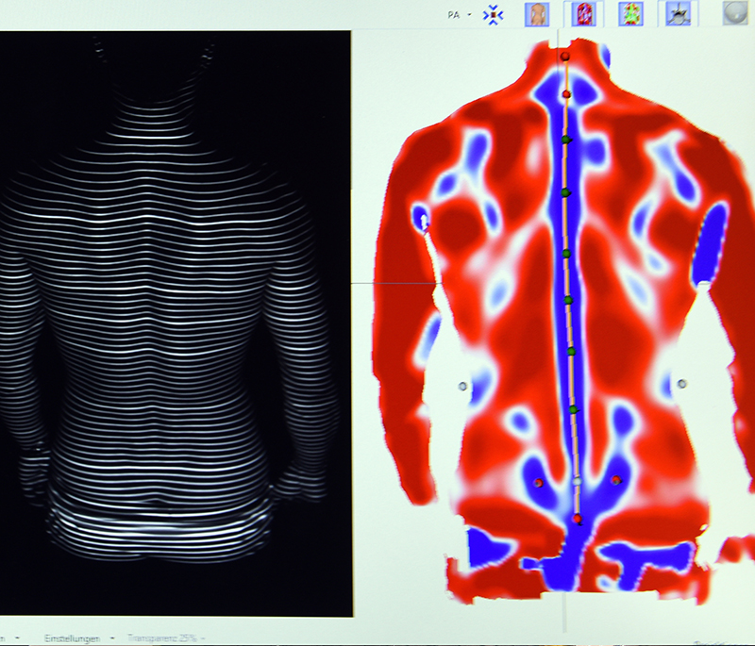Click the red-blue curvature back map

point(563,323)
